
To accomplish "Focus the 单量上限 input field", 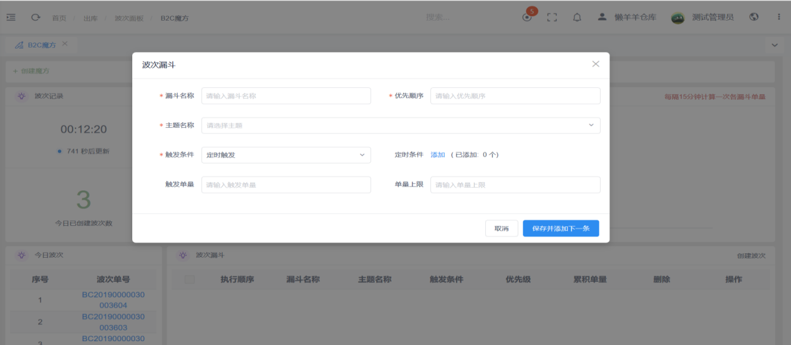I will (515, 185).
